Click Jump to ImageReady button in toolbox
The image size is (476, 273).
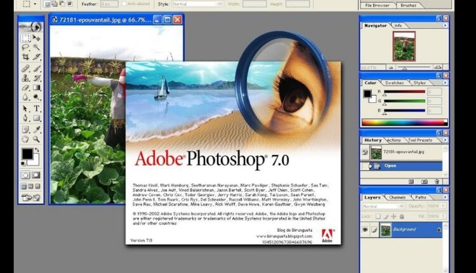pyautogui.click(x=31, y=197)
